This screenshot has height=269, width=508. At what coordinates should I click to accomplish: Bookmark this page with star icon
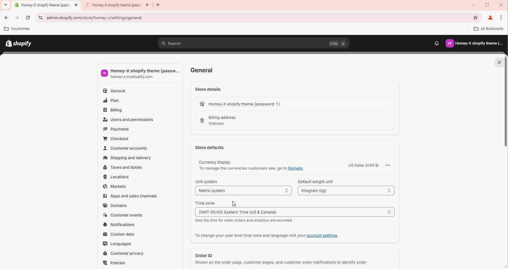point(475,18)
